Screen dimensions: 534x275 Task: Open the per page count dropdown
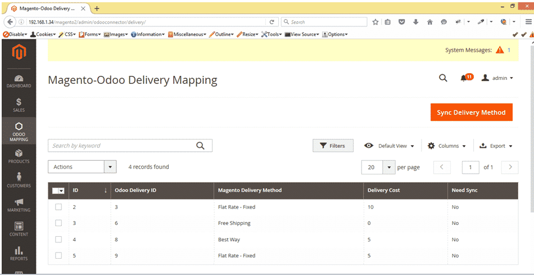(x=378, y=168)
